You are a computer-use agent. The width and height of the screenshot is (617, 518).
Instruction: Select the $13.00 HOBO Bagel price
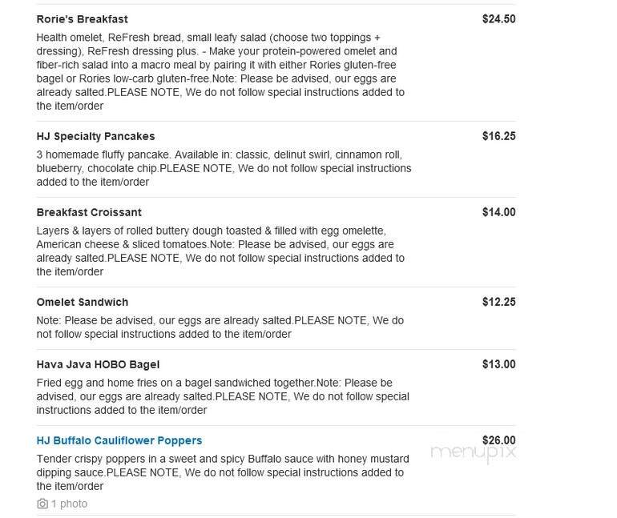pyautogui.click(x=498, y=364)
